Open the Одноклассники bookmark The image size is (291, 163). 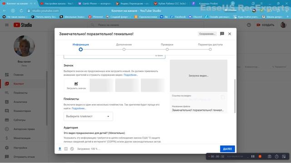point(145,17)
